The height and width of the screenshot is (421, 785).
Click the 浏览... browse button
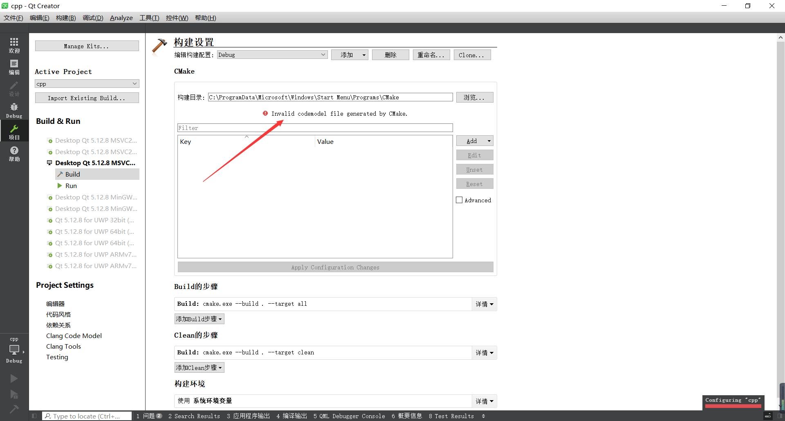tap(474, 97)
